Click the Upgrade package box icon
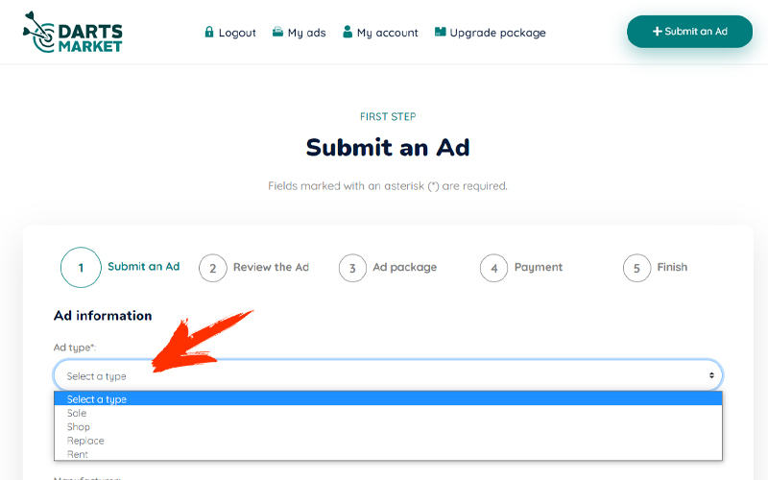The image size is (768, 480). pyautogui.click(x=441, y=32)
